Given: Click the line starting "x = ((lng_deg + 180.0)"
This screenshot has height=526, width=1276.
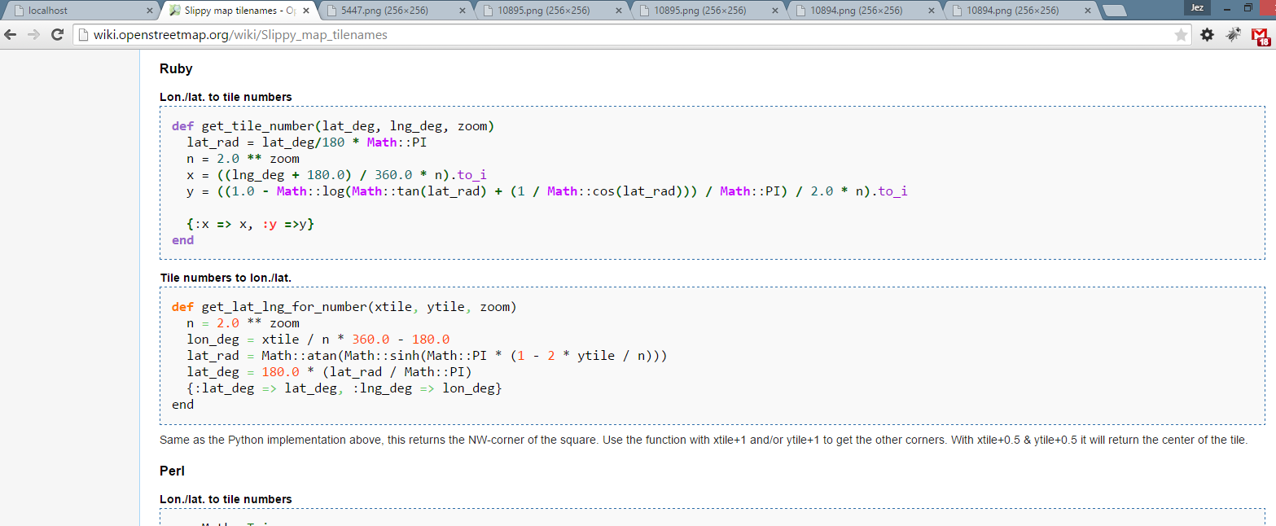Looking at the screenshot, I should pyautogui.click(x=337, y=175).
